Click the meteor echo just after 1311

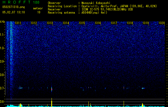point(21,88)
